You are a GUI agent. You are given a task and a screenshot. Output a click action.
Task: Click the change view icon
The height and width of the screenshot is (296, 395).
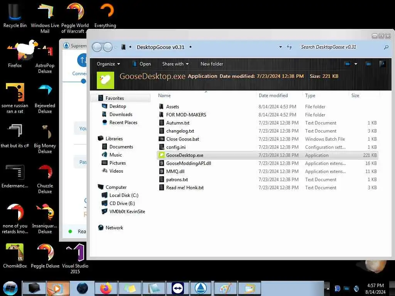coord(348,64)
